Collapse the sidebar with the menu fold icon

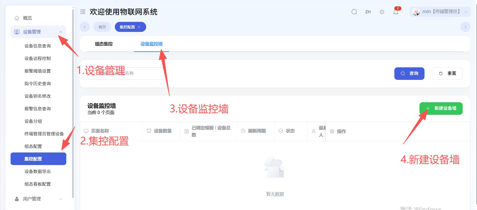(x=83, y=12)
